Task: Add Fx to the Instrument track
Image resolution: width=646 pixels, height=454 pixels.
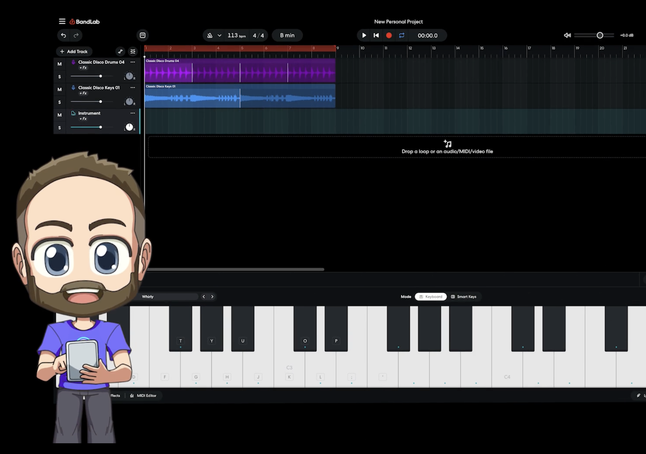Action: (x=83, y=119)
